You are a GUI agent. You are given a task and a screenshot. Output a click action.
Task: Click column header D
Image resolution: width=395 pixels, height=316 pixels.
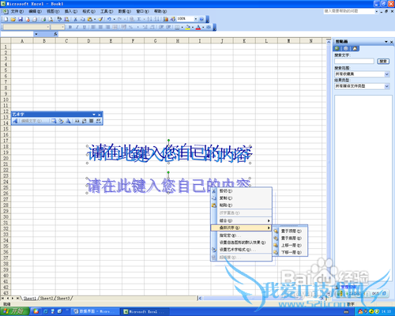click(x=88, y=40)
